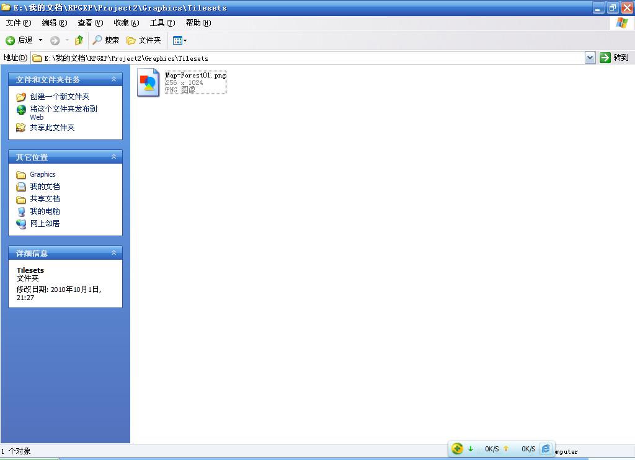Click the 共享文档 folder icon
The width and height of the screenshot is (635, 460).
point(21,200)
